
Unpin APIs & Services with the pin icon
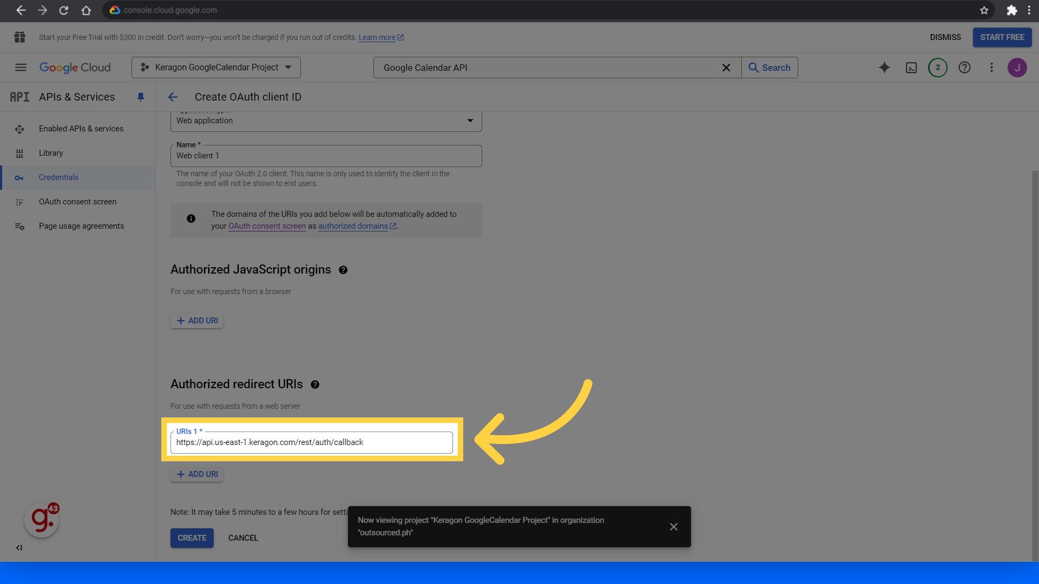[141, 97]
